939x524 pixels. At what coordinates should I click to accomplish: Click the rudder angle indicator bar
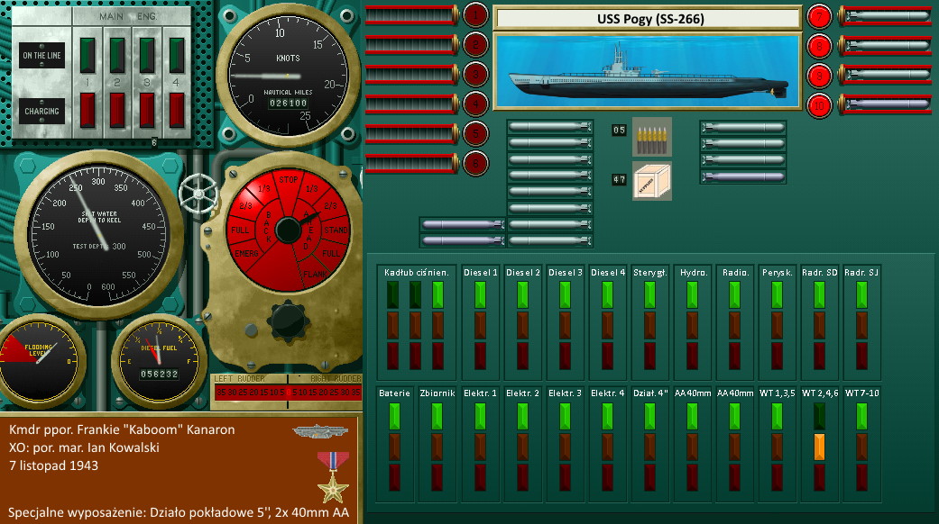(x=286, y=392)
